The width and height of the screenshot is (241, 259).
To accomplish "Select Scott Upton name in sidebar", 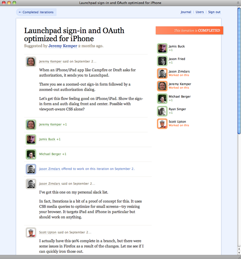I will [x=177, y=122].
